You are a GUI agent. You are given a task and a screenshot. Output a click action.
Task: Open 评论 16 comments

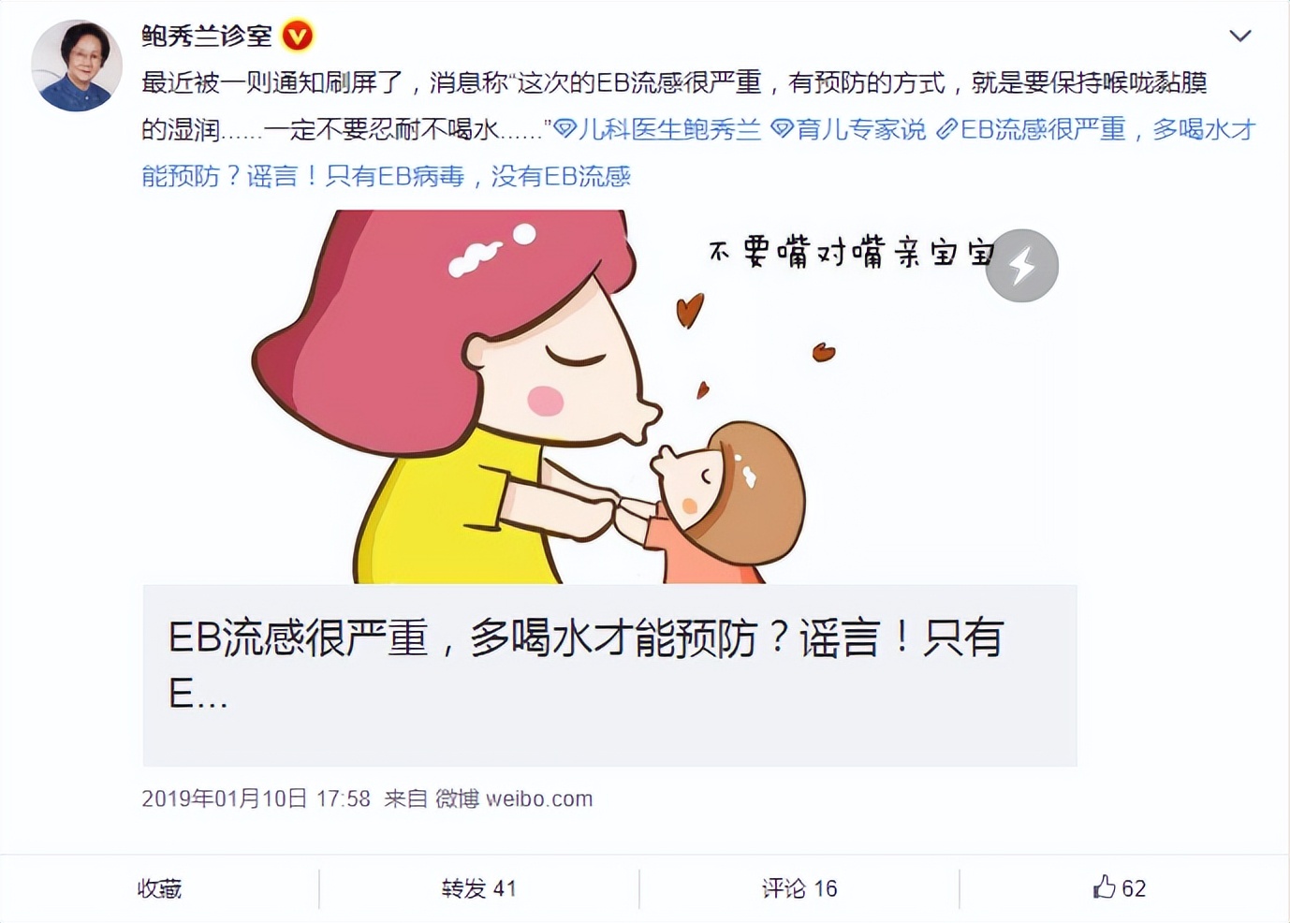[x=799, y=888]
